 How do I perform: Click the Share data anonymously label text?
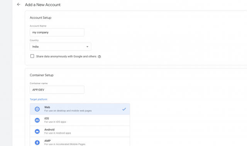coord(66,56)
